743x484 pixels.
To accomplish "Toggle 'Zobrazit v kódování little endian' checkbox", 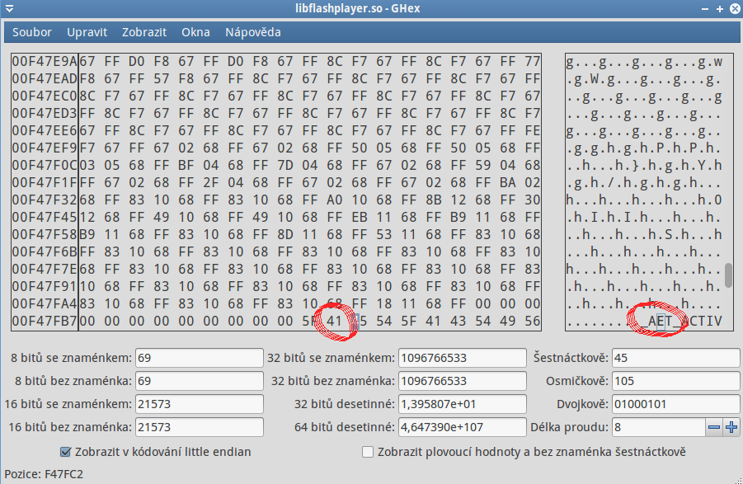I will 66,453.
